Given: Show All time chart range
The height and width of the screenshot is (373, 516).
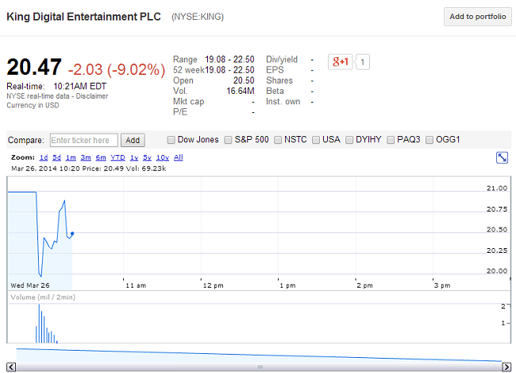Looking at the screenshot, I should [179, 157].
